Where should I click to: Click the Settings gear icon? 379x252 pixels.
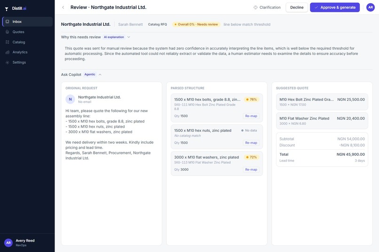coord(7,62)
